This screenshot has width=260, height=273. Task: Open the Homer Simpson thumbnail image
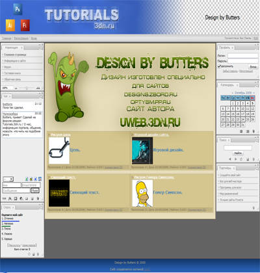pyautogui.click(x=142, y=193)
